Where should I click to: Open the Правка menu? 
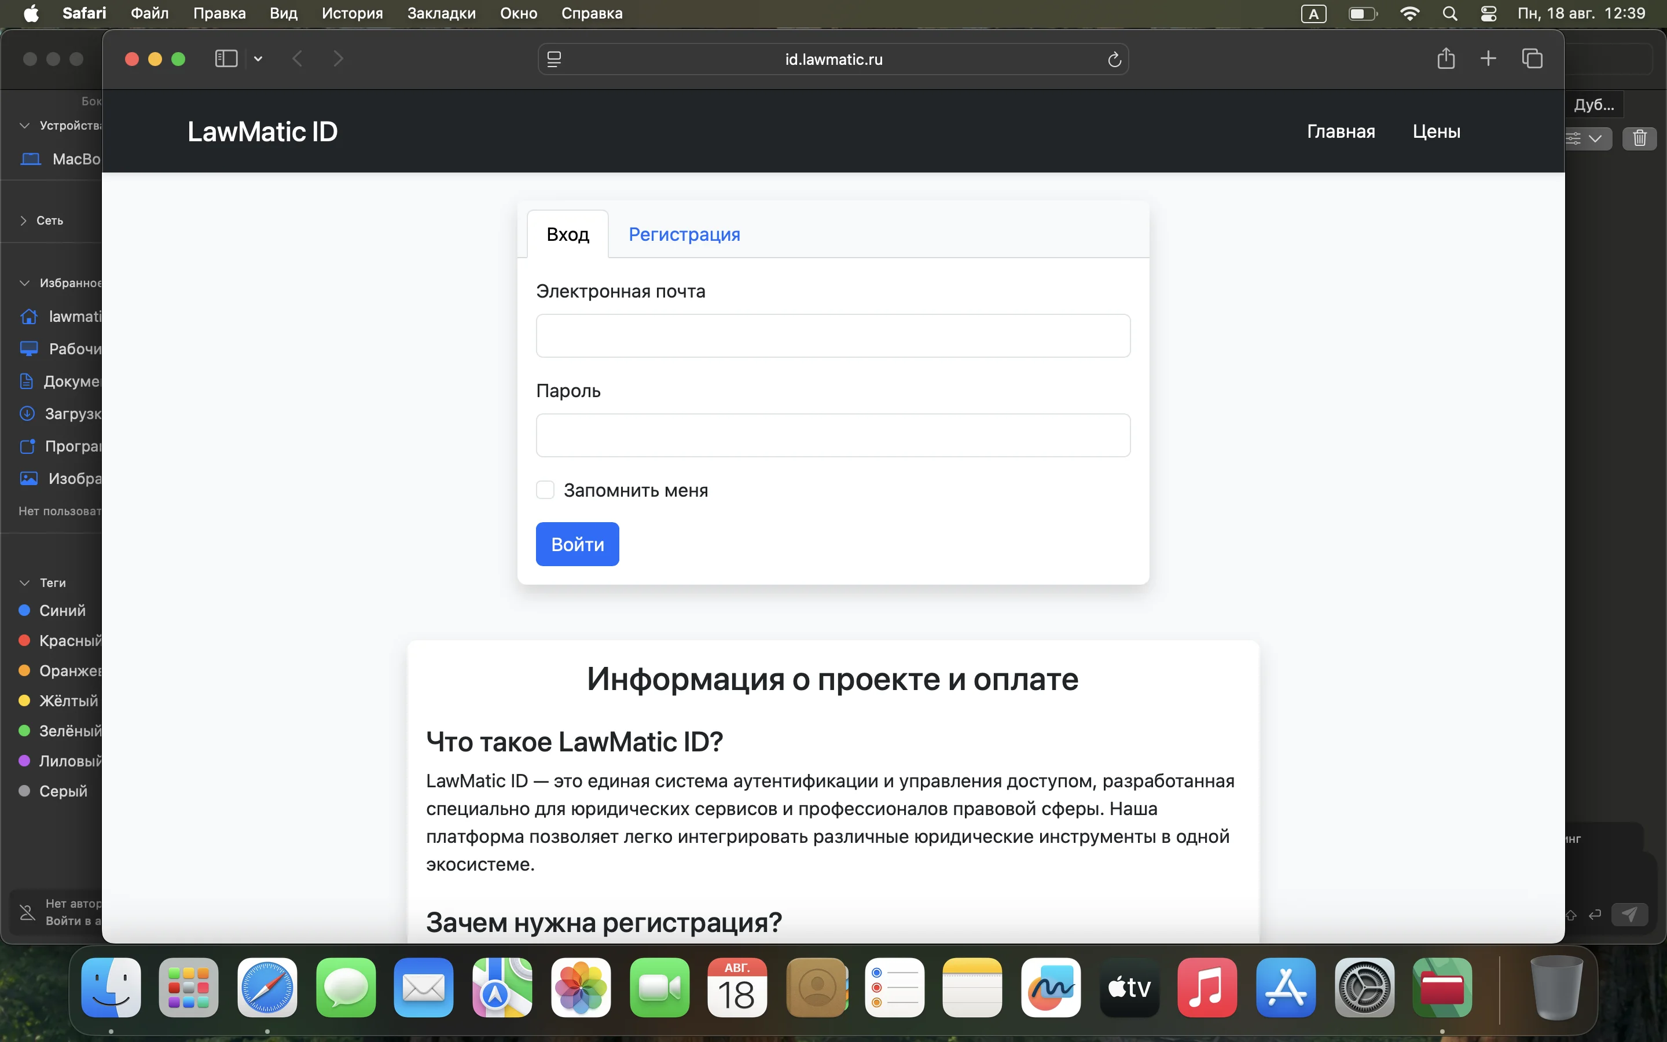tap(219, 13)
